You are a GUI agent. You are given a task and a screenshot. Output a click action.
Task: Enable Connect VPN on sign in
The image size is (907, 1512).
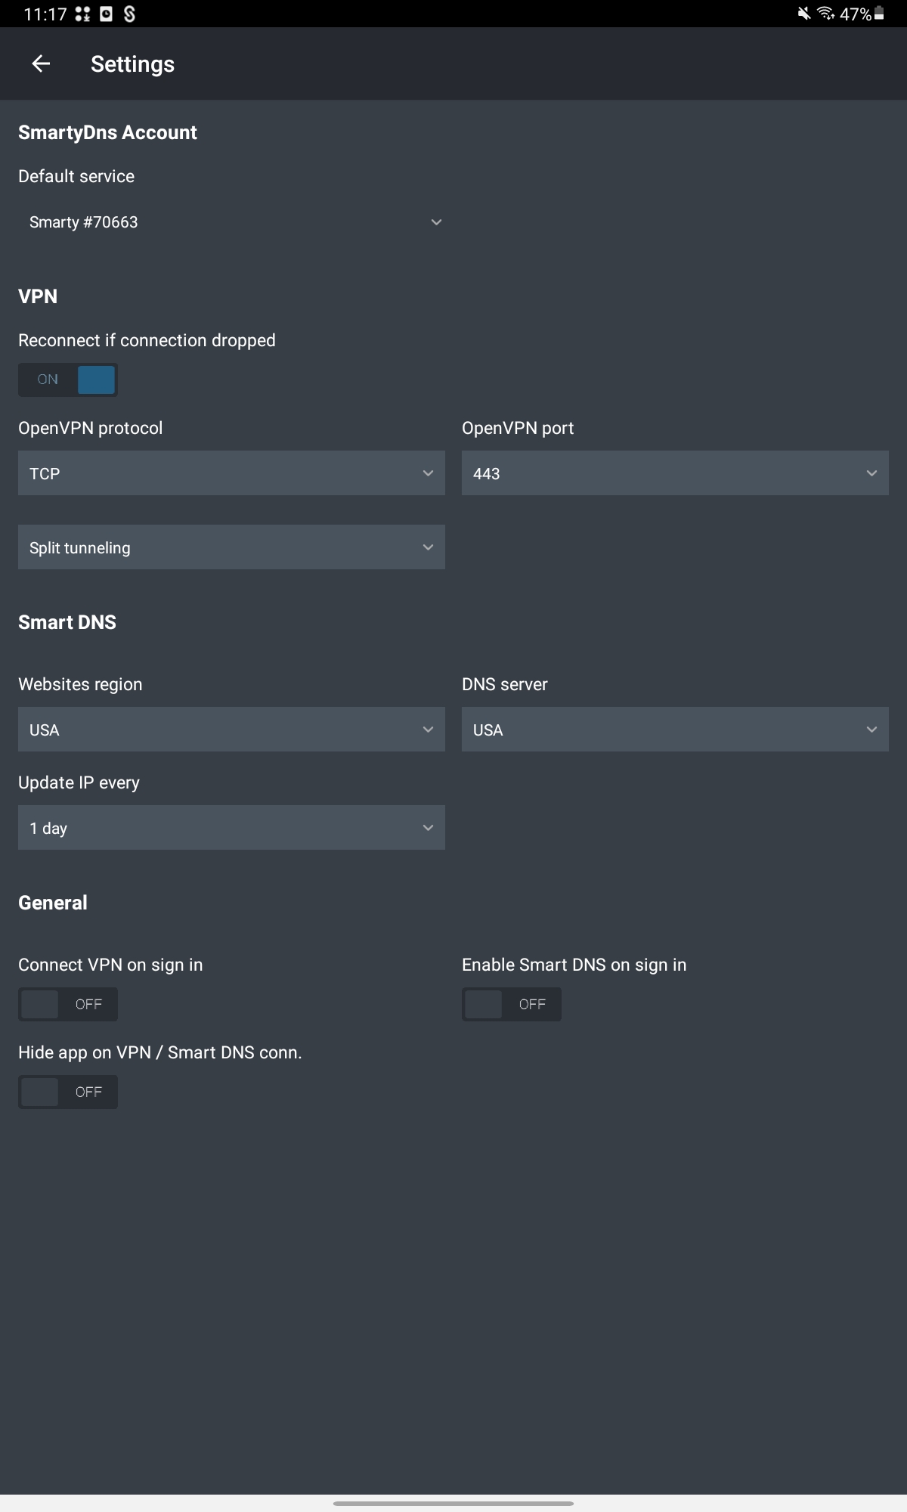tap(68, 1005)
